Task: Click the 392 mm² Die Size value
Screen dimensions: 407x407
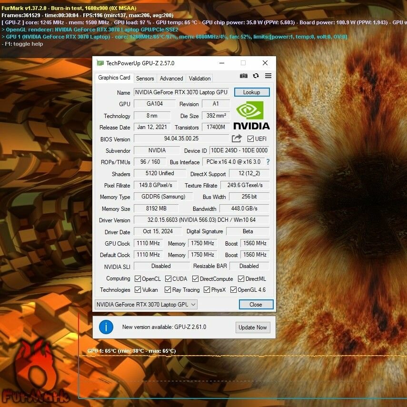Action: point(216,116)
